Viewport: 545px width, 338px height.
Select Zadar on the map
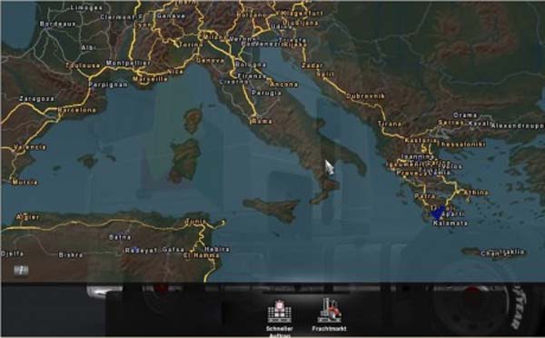click(x=312, y=65)
